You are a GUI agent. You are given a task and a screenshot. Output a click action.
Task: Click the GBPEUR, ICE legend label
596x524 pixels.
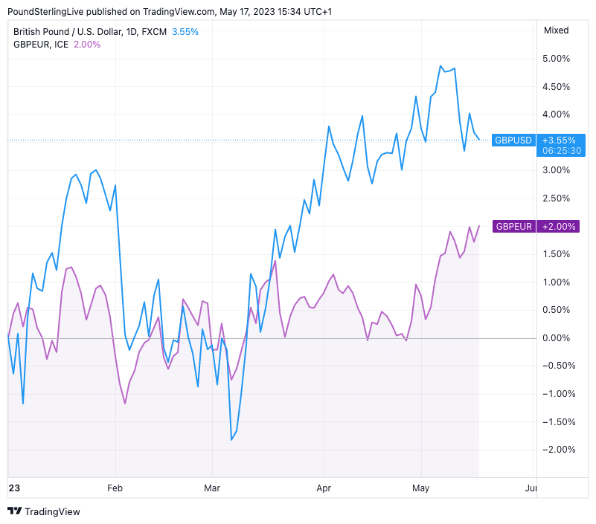click(x=40, y=44)
